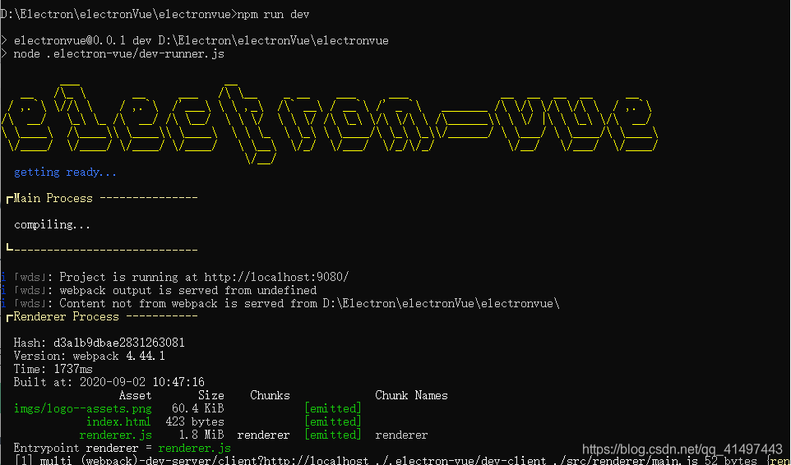Image resolution: width=791 pixels, height=465 pixels.
Task: Click the '423 bytes' size value
Action: click(195, 421)
